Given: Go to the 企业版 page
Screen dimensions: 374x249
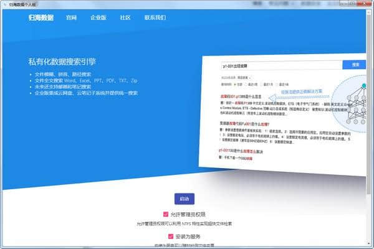Looking at the screenshot, I should [x=98, y=17].
